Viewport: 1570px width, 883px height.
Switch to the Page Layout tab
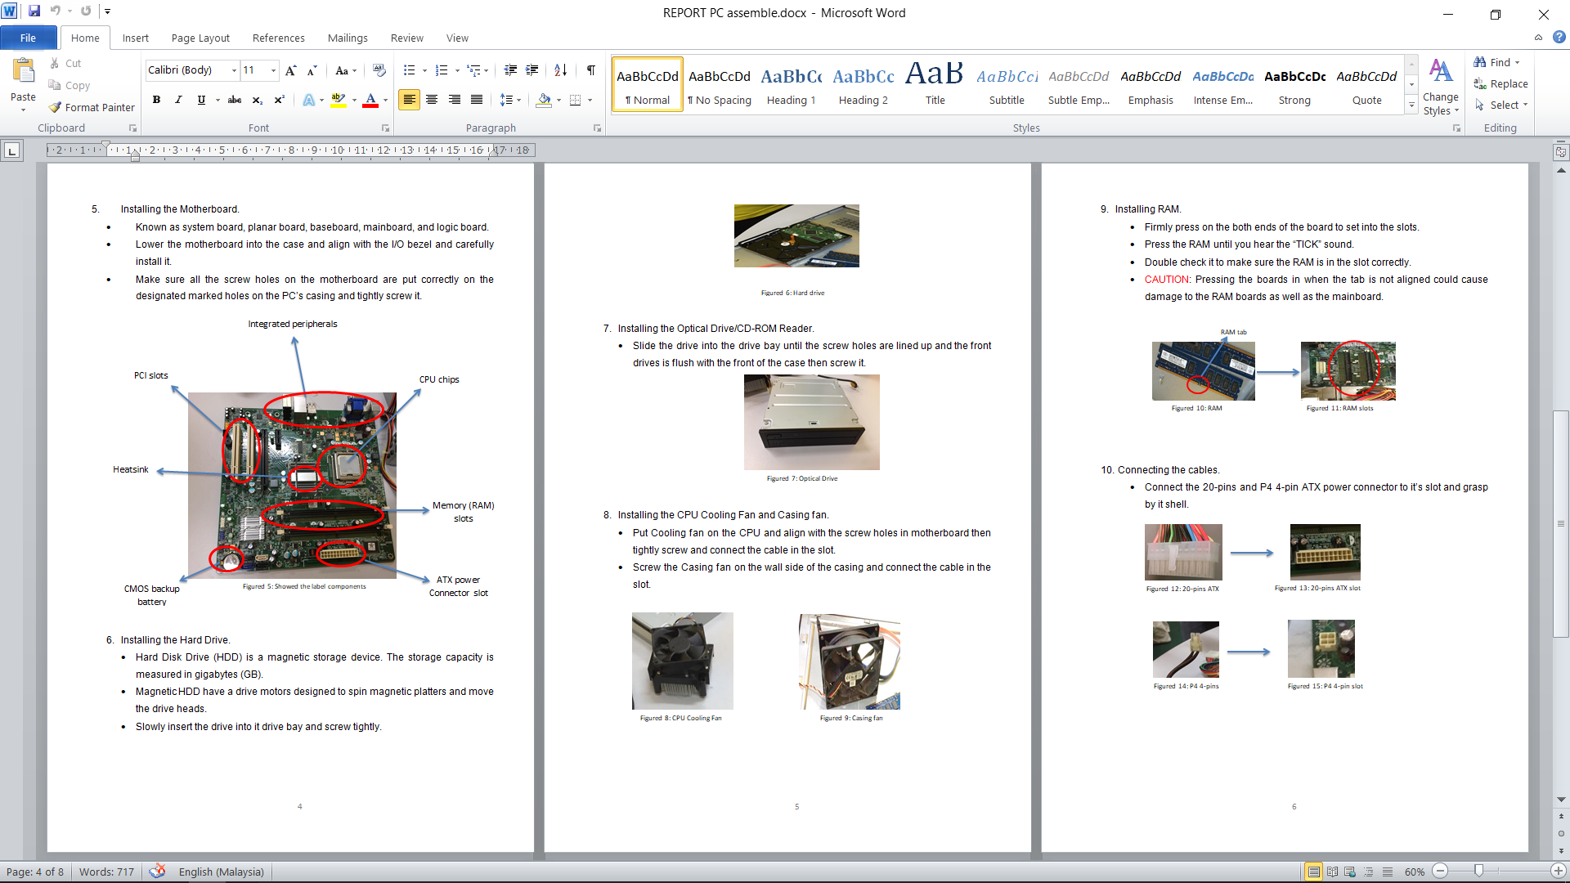coord(200,38)
